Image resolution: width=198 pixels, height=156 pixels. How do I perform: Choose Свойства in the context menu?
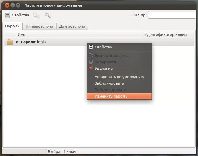coord(119,47)
